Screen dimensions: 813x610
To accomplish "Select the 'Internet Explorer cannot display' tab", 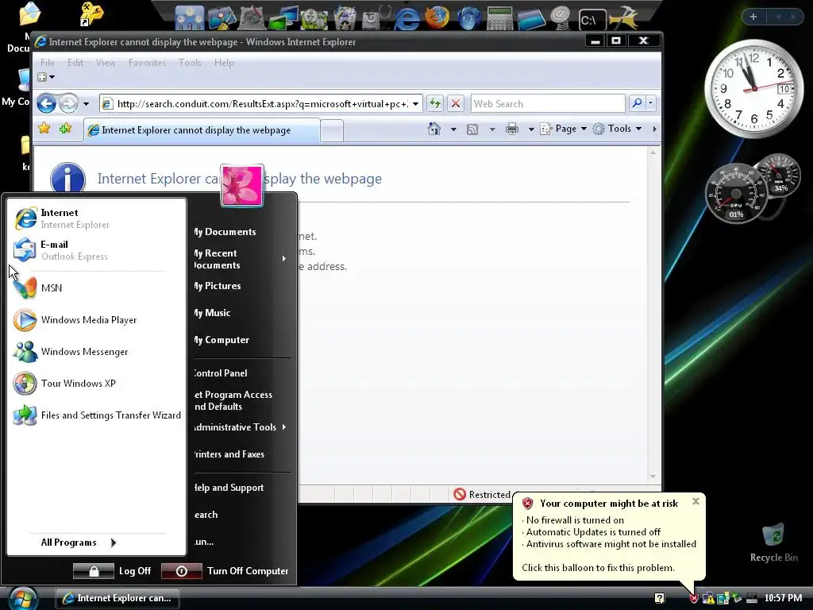I will pyautogui.click(x=202, y=130).
